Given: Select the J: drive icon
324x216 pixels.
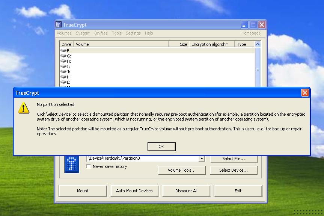Looking at the screenshot, I should click(x=63, y=71).
